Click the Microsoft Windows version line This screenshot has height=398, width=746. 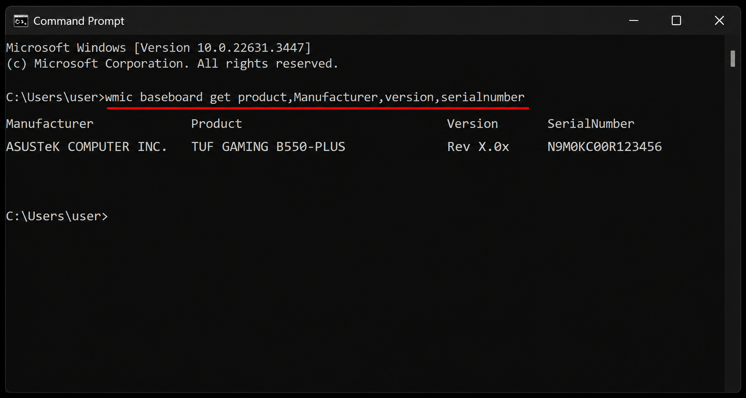pyautogui.click(x=159, y=48)
